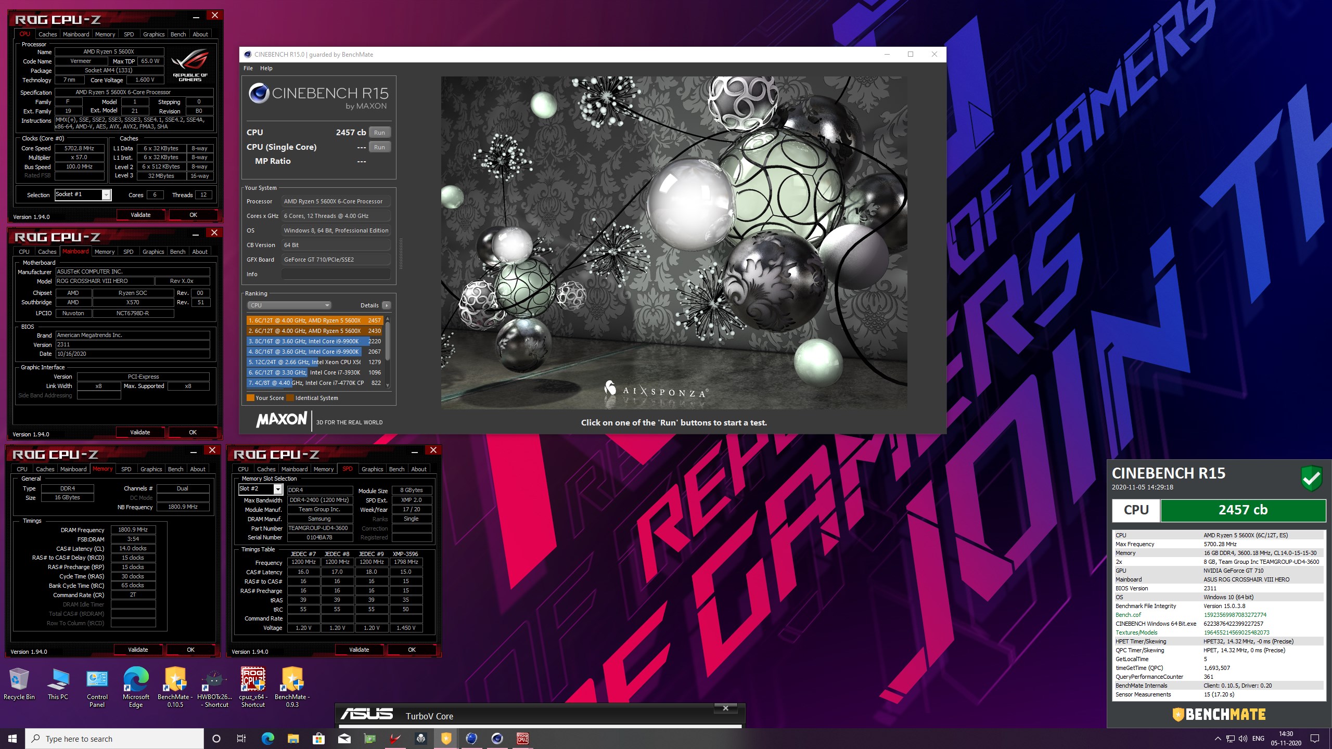Image resolution: width=1332 pixels, height=749 pixels.
Task: Click the Details arrow icon in Cinebench Ranking
Action: pyautogui.click(x=386, y=305)
